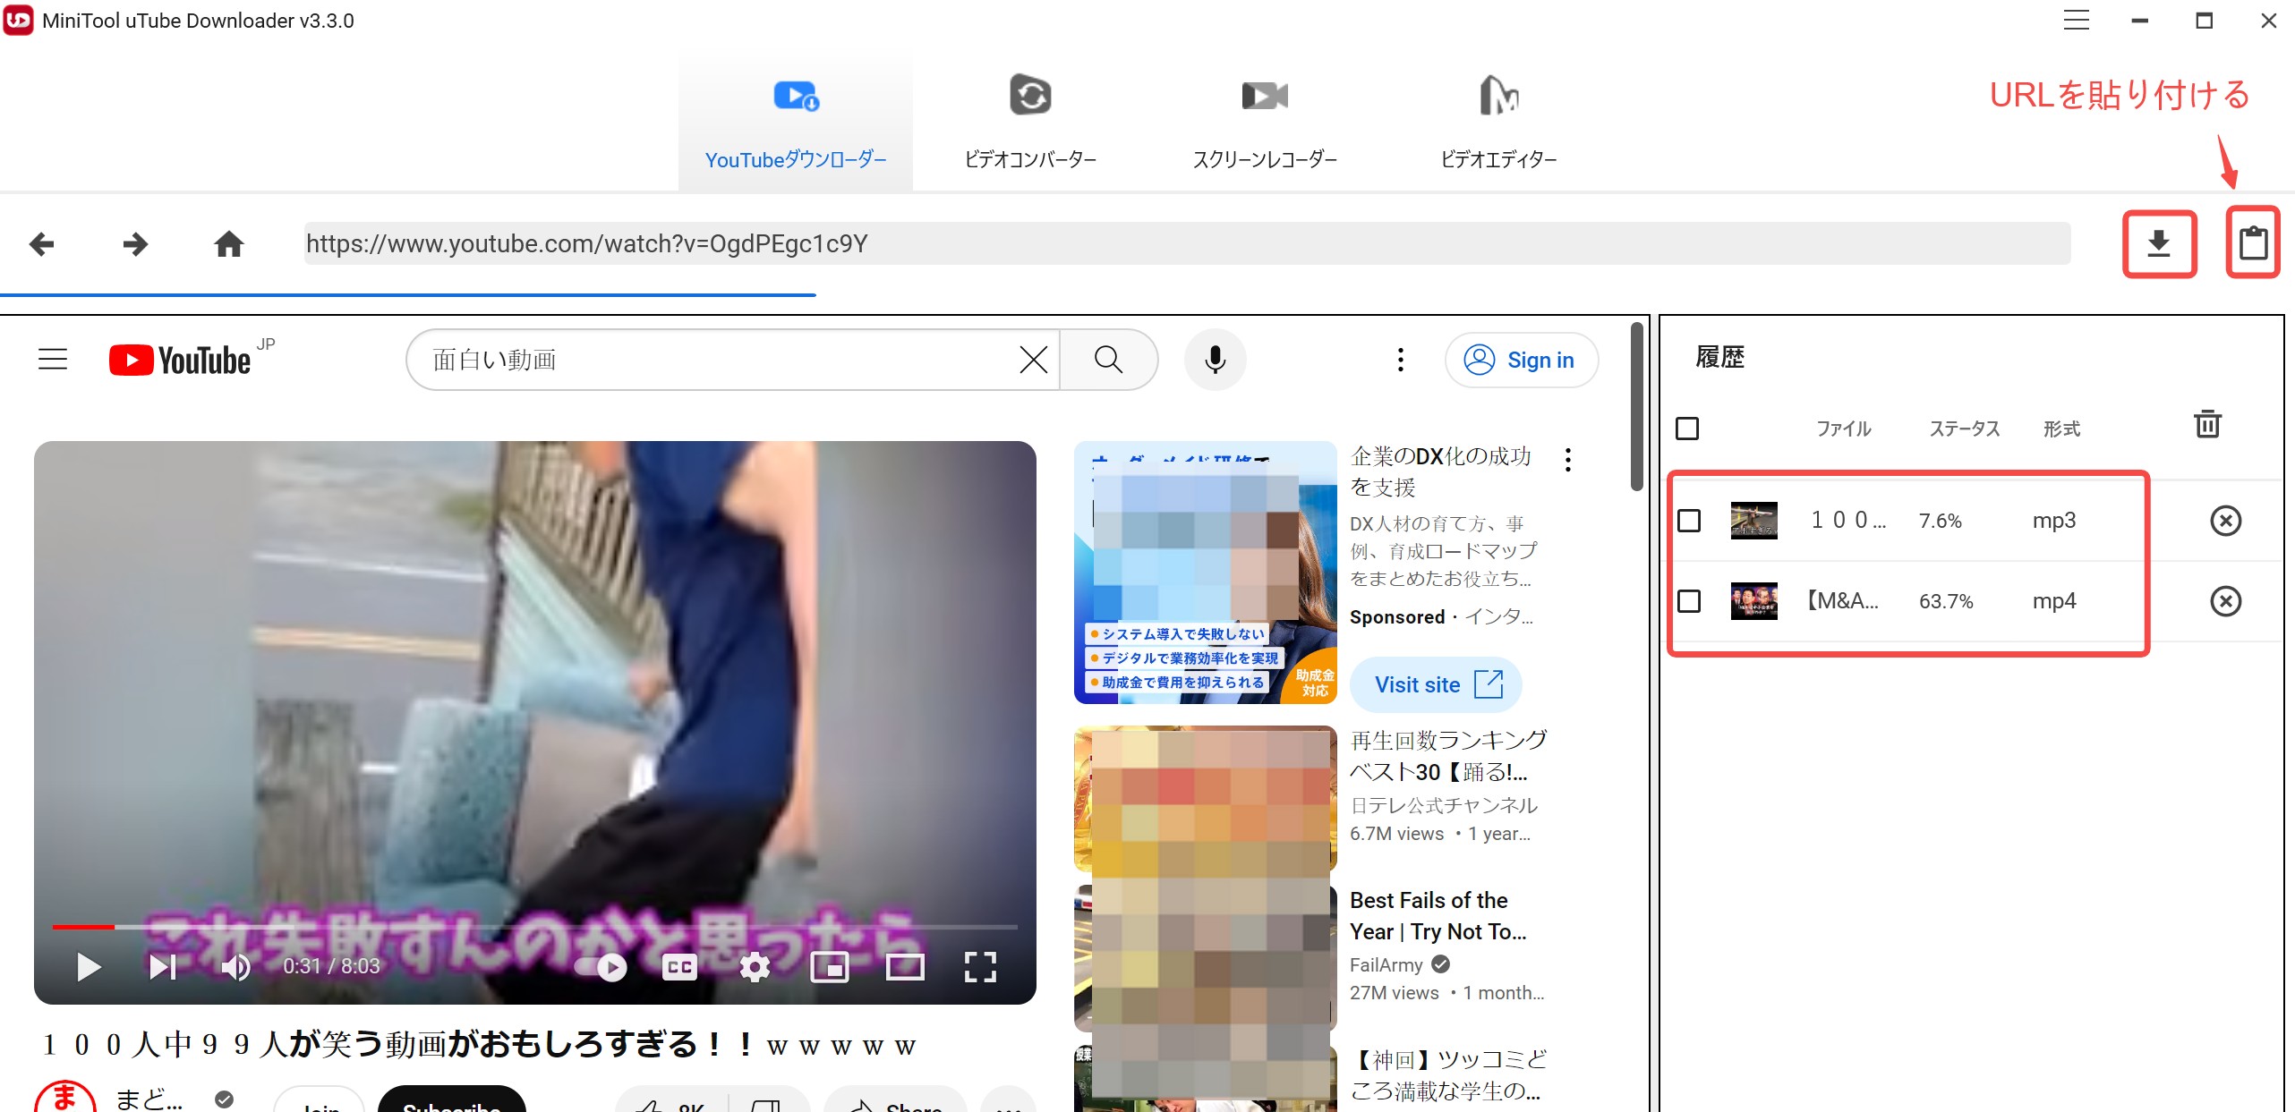Go forward with the right arrow

(x=135, y=243)
